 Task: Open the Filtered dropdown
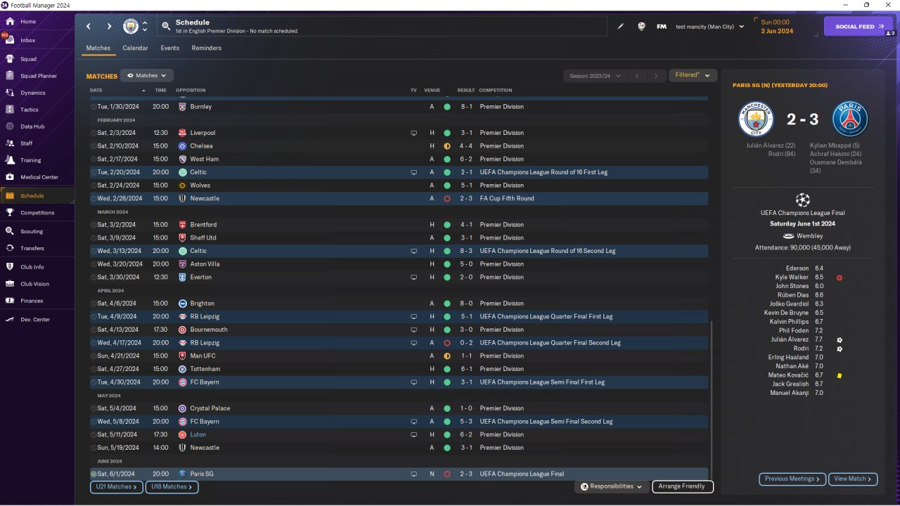(693, 75)
